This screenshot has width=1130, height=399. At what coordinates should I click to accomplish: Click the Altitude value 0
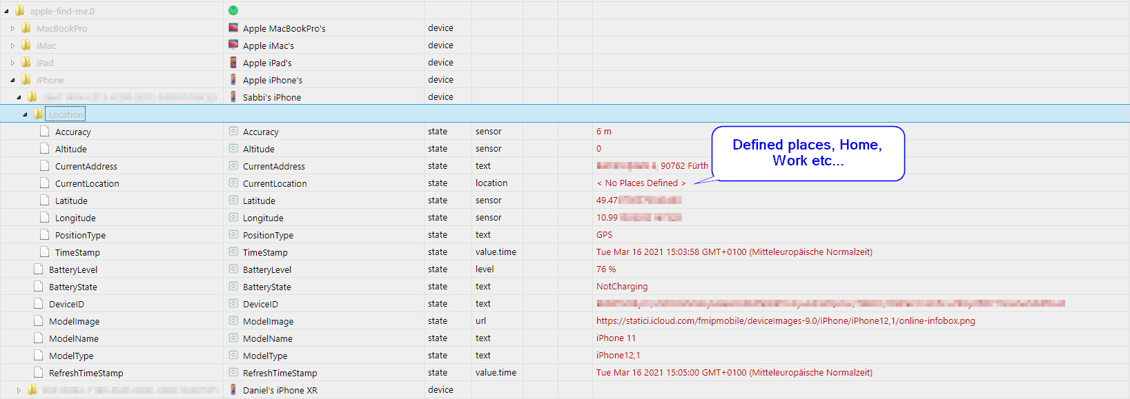click(x=598, y=148)
